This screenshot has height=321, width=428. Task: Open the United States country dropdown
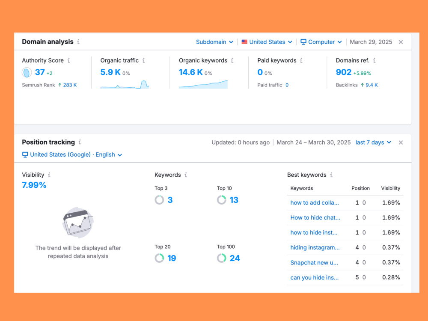(267, 42)
